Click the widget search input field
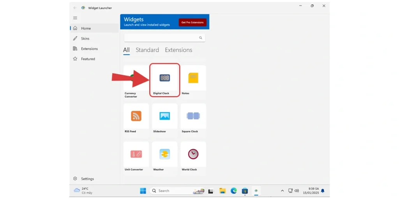Viewport: 399px width, 199px height. pos(161,38)
